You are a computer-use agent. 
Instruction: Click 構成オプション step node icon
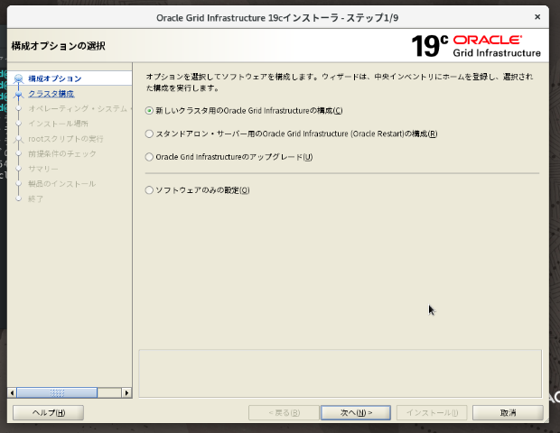[x=19, y=78]
